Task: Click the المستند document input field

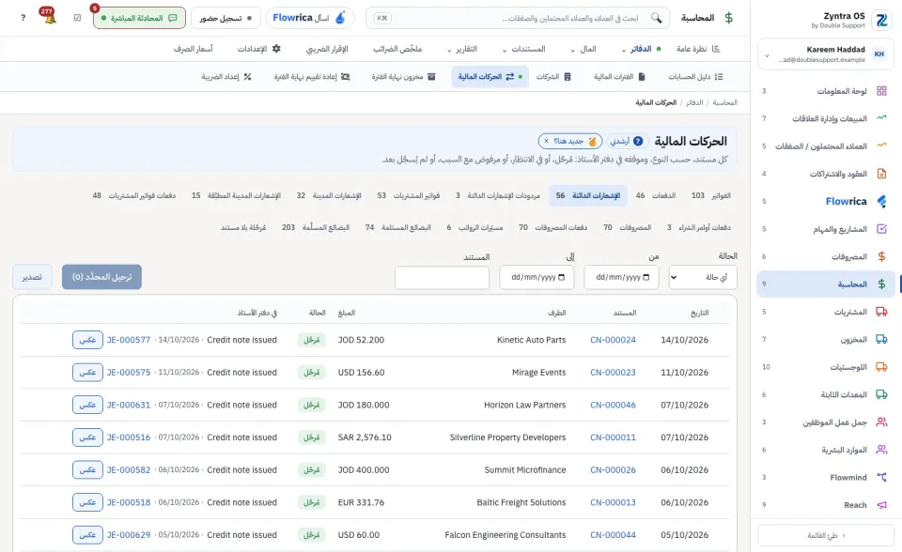Action: [442, 277]
